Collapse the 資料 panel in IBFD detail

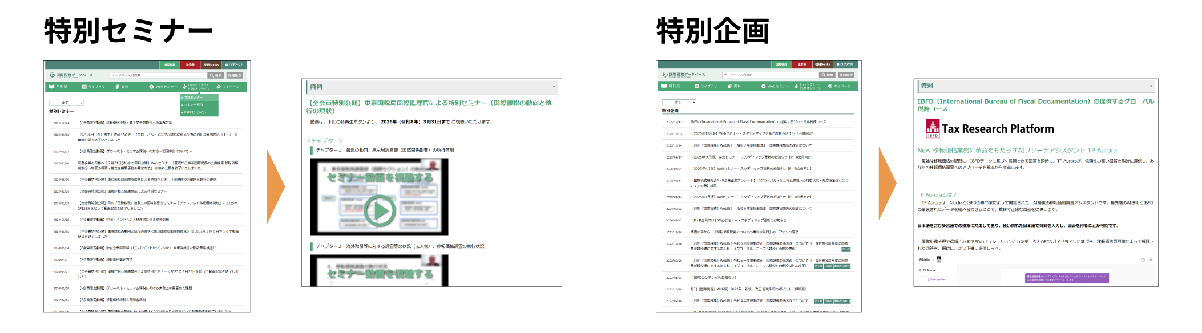click(x=1151, y=86)
